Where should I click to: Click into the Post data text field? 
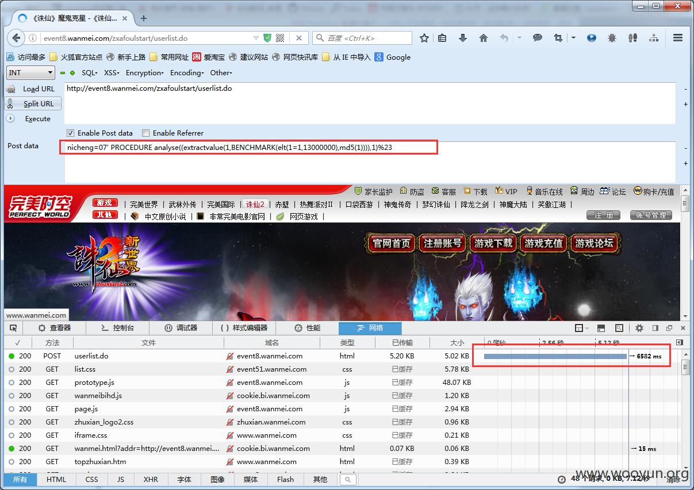(x=370, y=163)
